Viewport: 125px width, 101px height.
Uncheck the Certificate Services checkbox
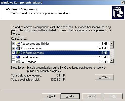13,53
